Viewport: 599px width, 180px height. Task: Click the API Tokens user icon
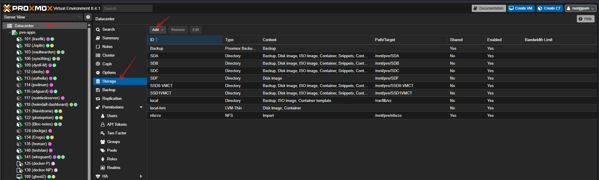tap(103, 125)
